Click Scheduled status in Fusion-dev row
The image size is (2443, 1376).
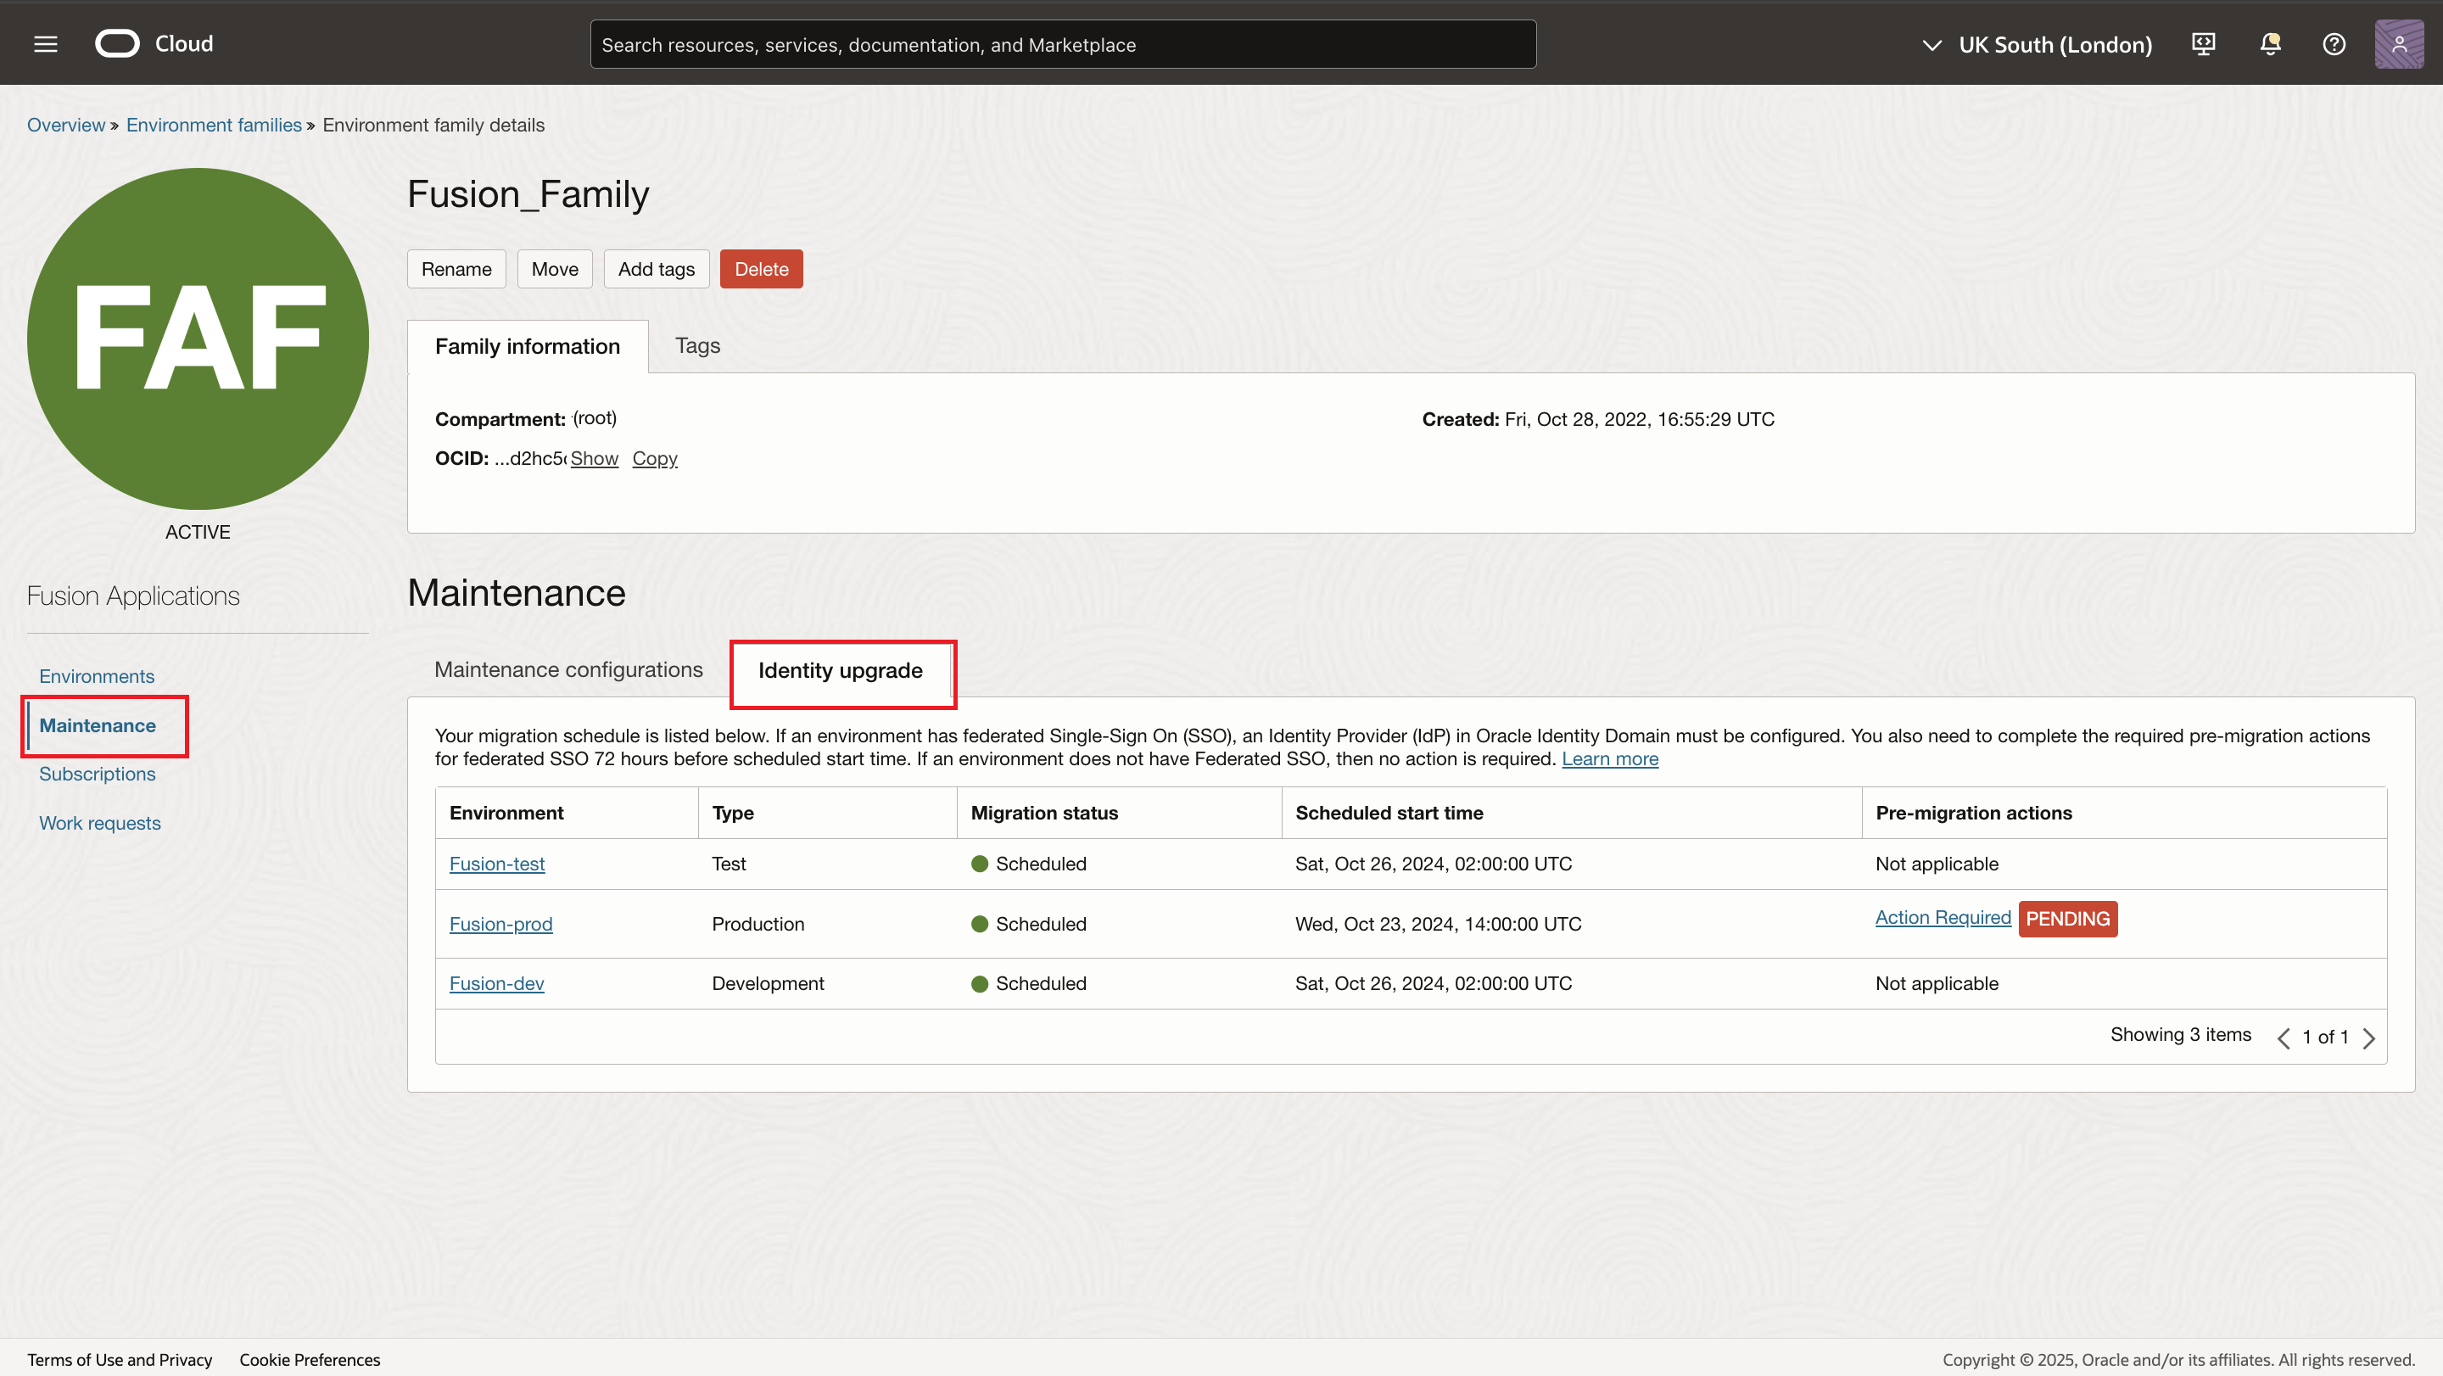(x=1029, y=983)
